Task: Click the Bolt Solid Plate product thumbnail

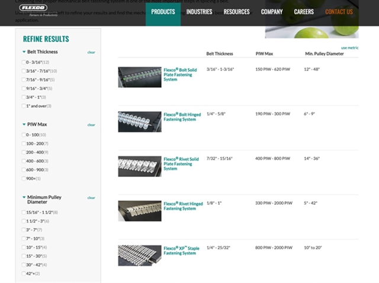Action: click(x=140, y=77)
